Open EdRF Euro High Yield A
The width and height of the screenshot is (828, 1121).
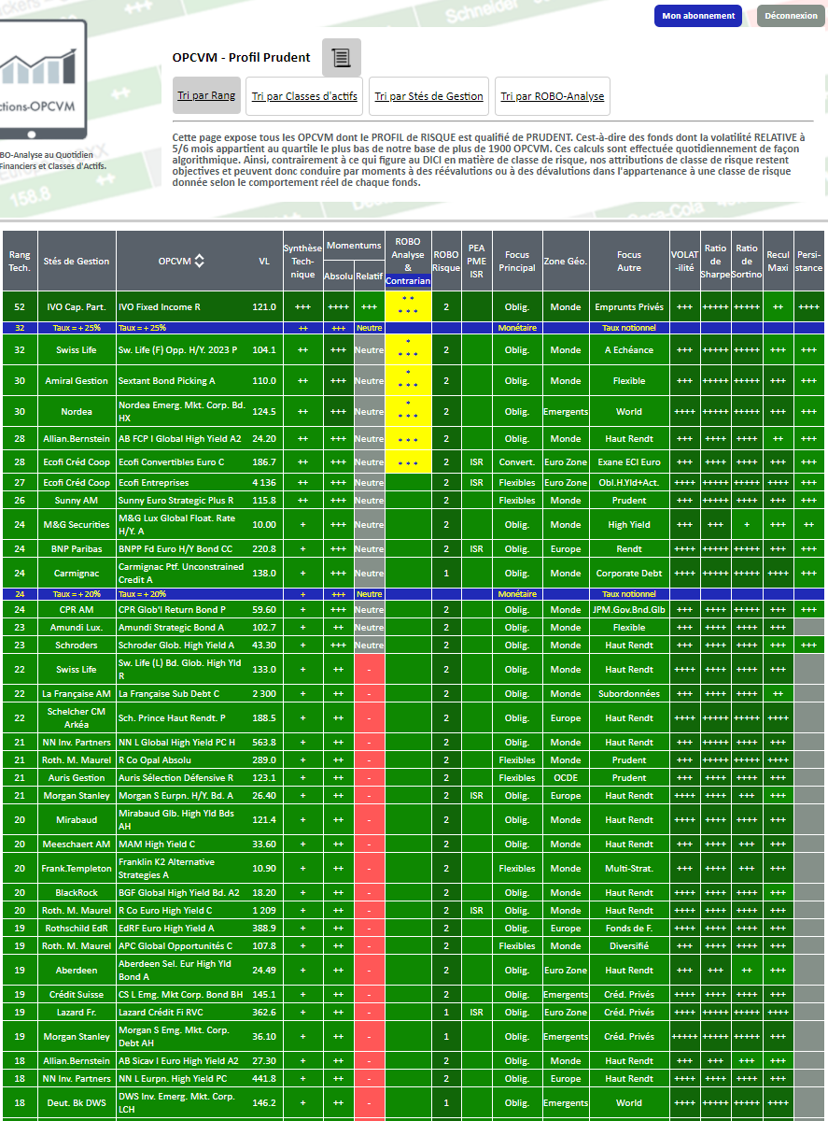pos(166,929)
